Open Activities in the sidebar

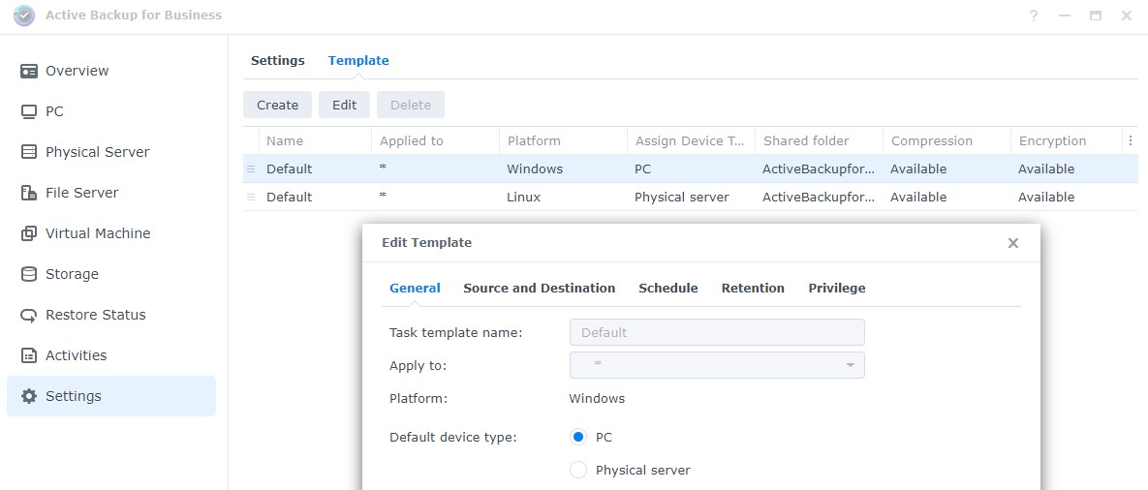[x=111, y=355]
